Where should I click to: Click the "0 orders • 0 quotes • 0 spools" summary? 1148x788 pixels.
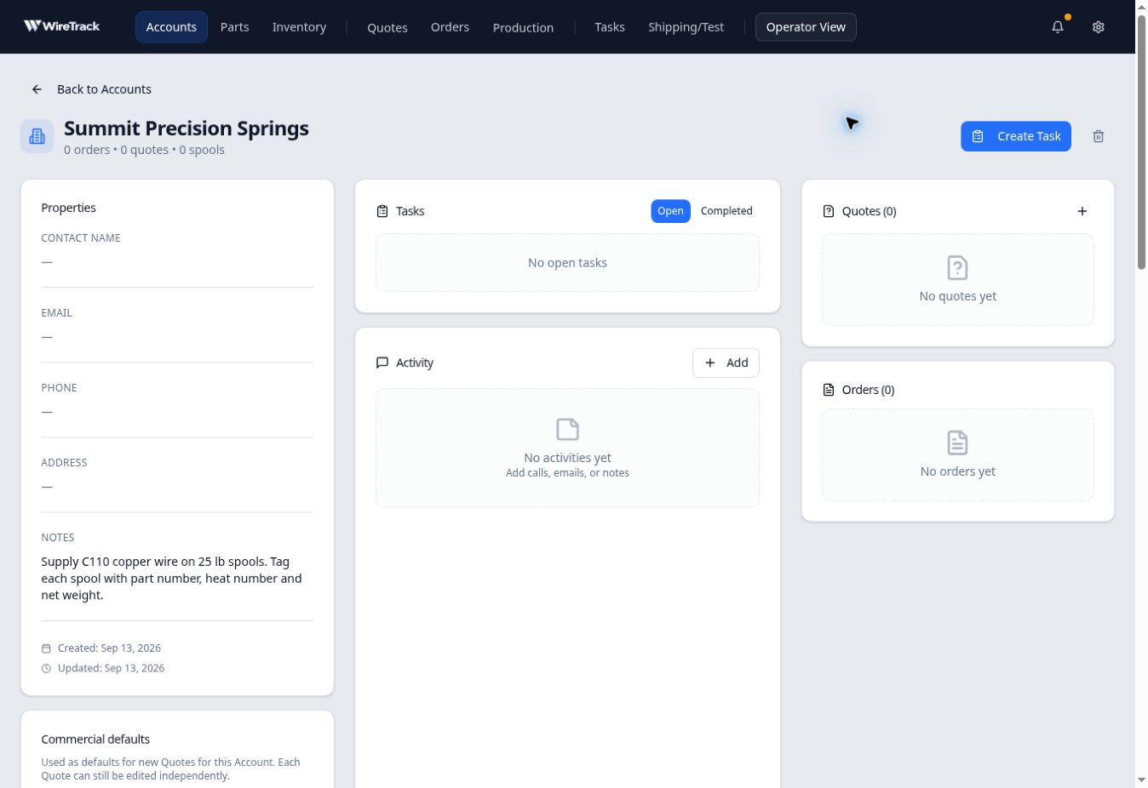coord(144,150)
